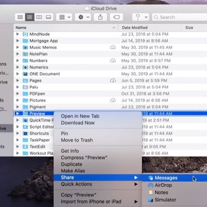Choose Move to Trash
The height and width of the screenshot is (207, 207).
(x=98, y=140)
